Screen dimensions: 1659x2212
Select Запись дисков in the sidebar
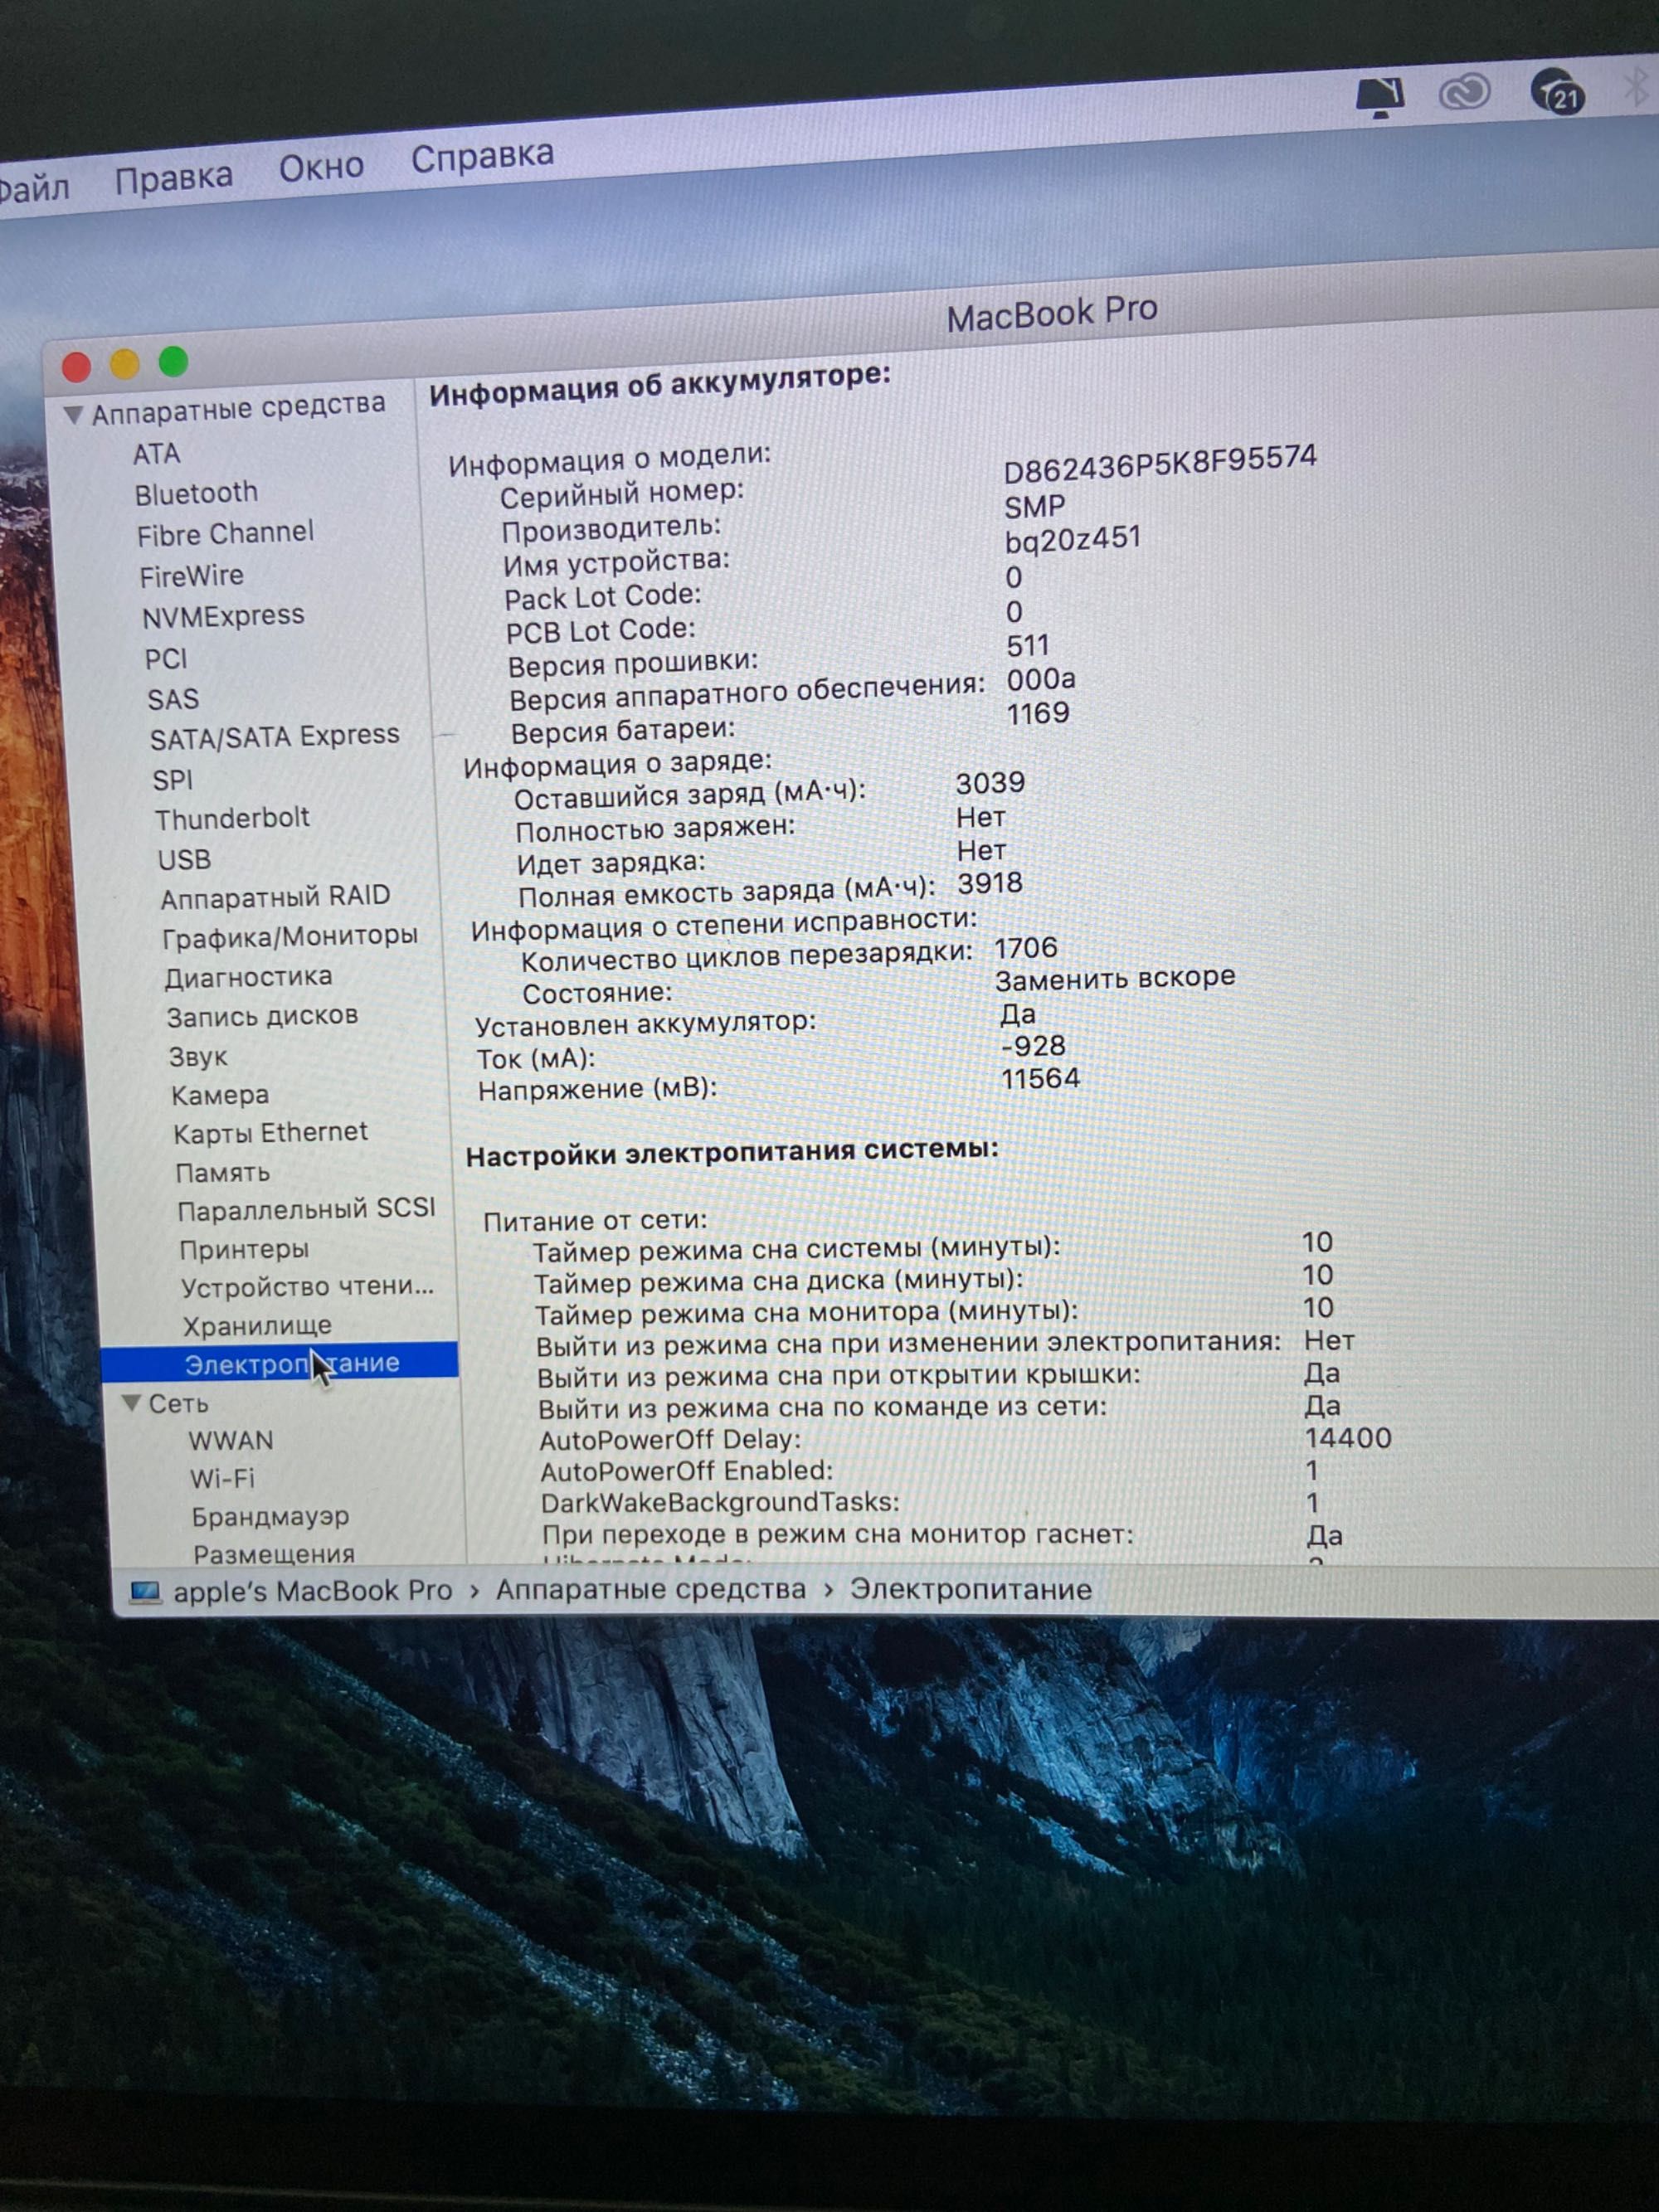[262, 1016]
